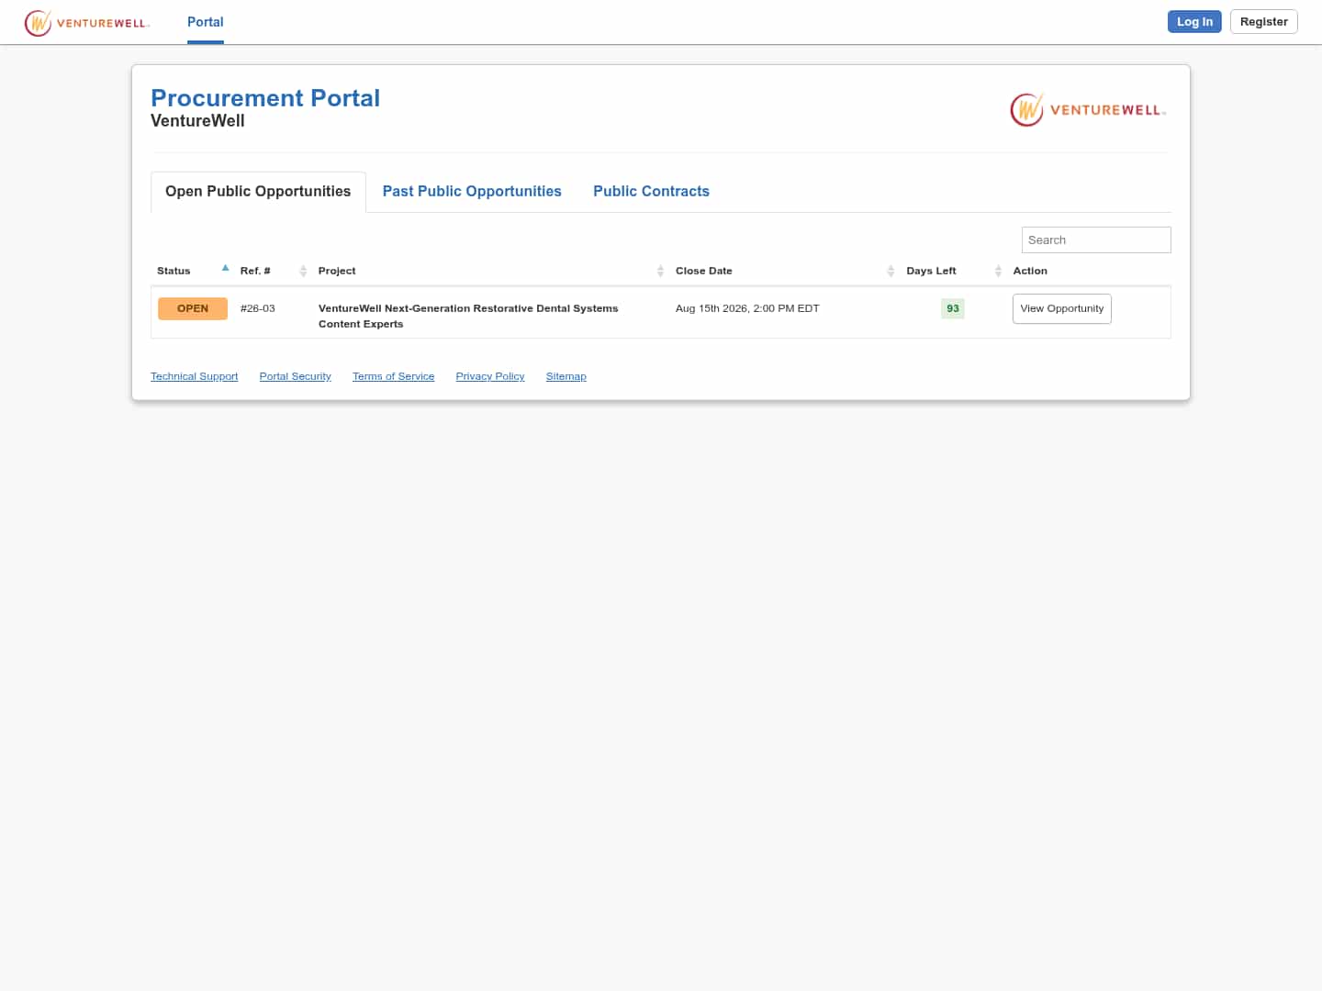Open Technical Support link

[x=194, y=376]
